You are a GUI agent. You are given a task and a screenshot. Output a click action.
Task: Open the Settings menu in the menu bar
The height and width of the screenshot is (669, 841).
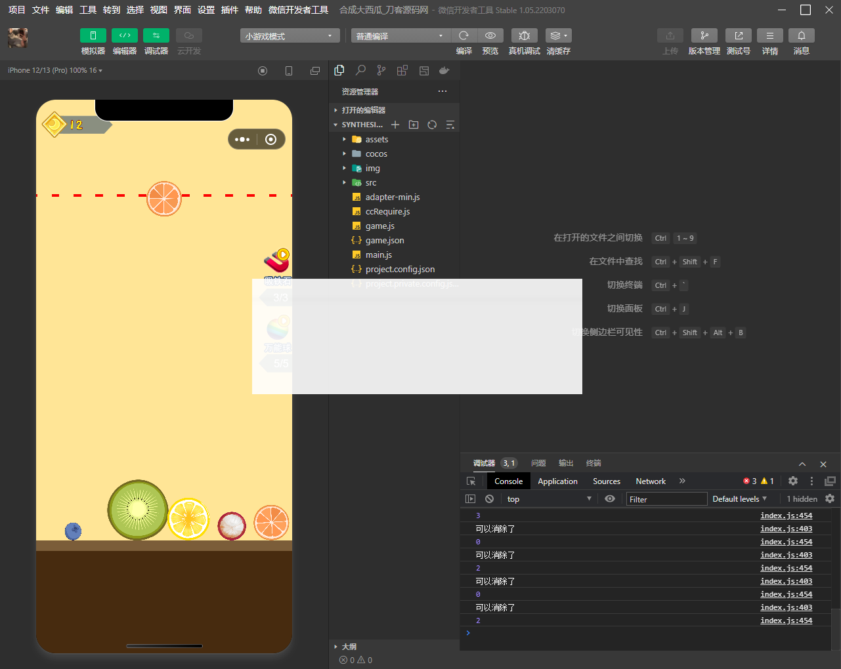pyautogui.click(x=206, y=10)
